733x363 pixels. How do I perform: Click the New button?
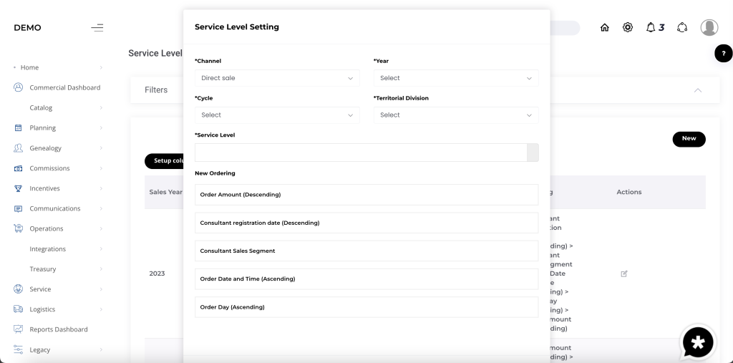tap(689, 139)
